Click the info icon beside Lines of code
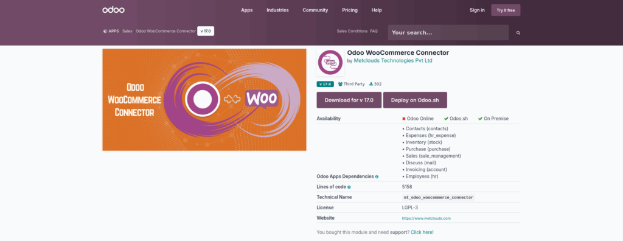The height and width of the screenshot is (241, 623). [x=349, y=187]
